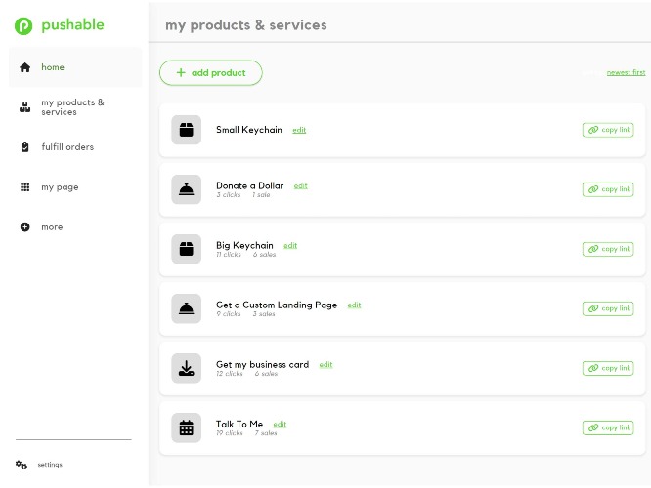Click the Custom Landing Page bell icon
The height and width of the screenshot is (488, 651).
[186, 308]
